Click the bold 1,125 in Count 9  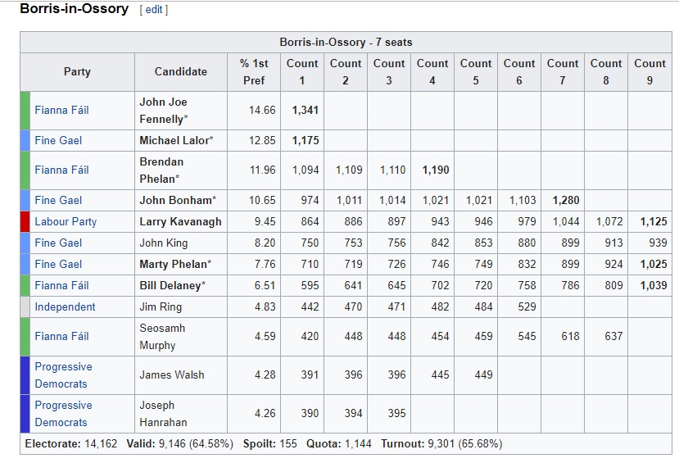tap(654, 222)
